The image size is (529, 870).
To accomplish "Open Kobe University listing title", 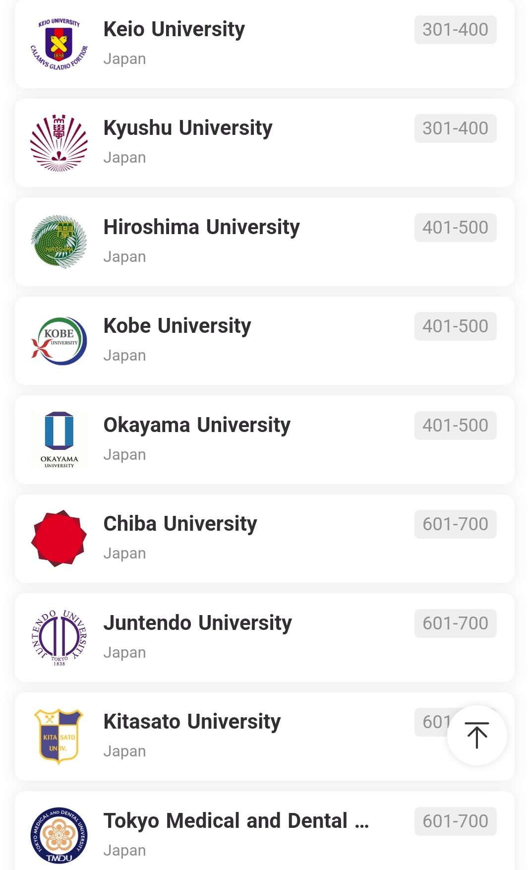I will [177, 326].
